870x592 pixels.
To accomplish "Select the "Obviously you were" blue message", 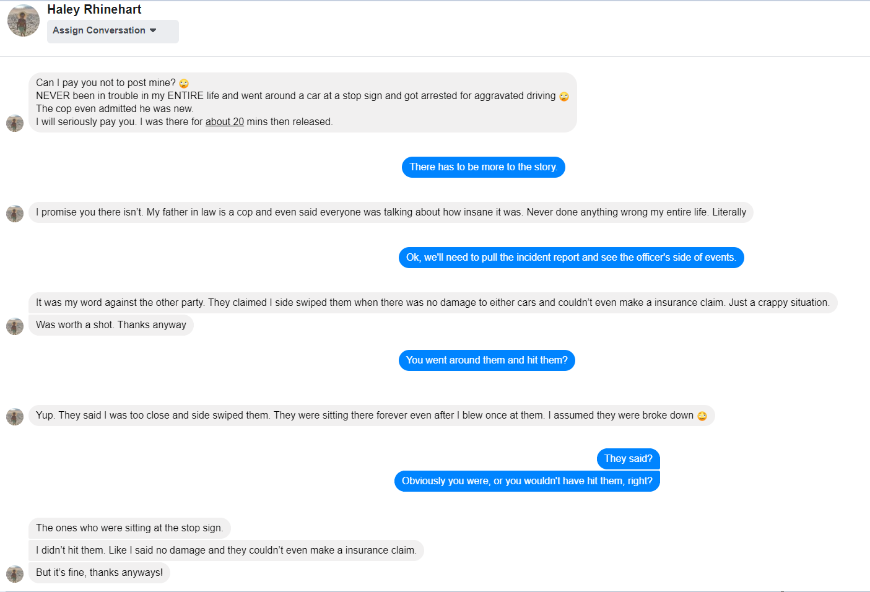I will [527, 481].
